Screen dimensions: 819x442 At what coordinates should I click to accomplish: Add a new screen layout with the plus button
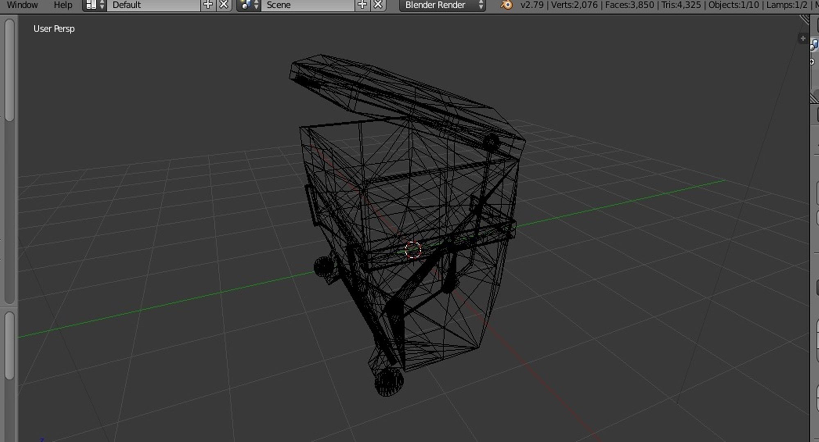pyautogui.click(x=208, y=5)
